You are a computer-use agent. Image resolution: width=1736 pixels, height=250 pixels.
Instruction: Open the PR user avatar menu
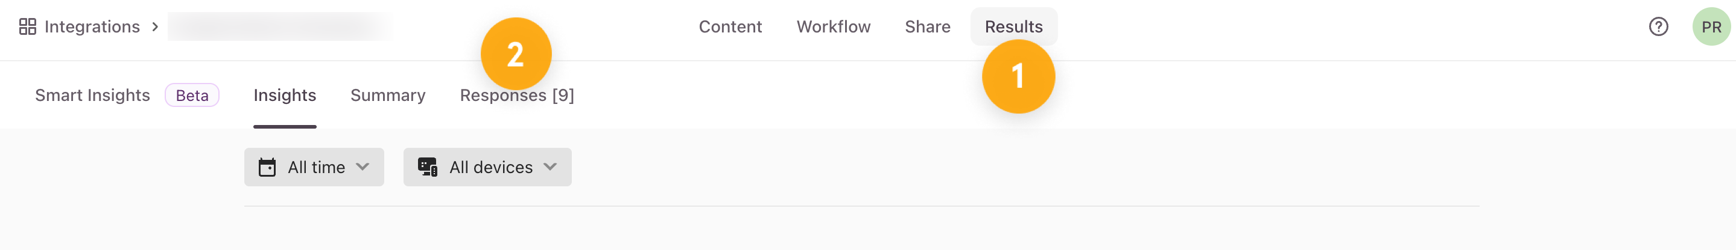(x=1711, y=27)
